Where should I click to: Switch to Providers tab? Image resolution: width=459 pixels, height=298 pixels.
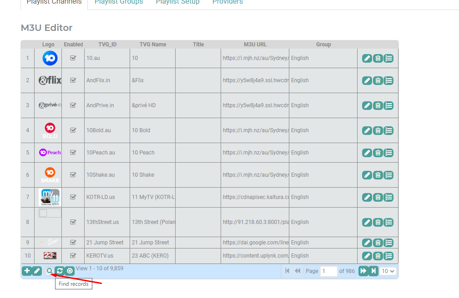click(x=228, y=2)
